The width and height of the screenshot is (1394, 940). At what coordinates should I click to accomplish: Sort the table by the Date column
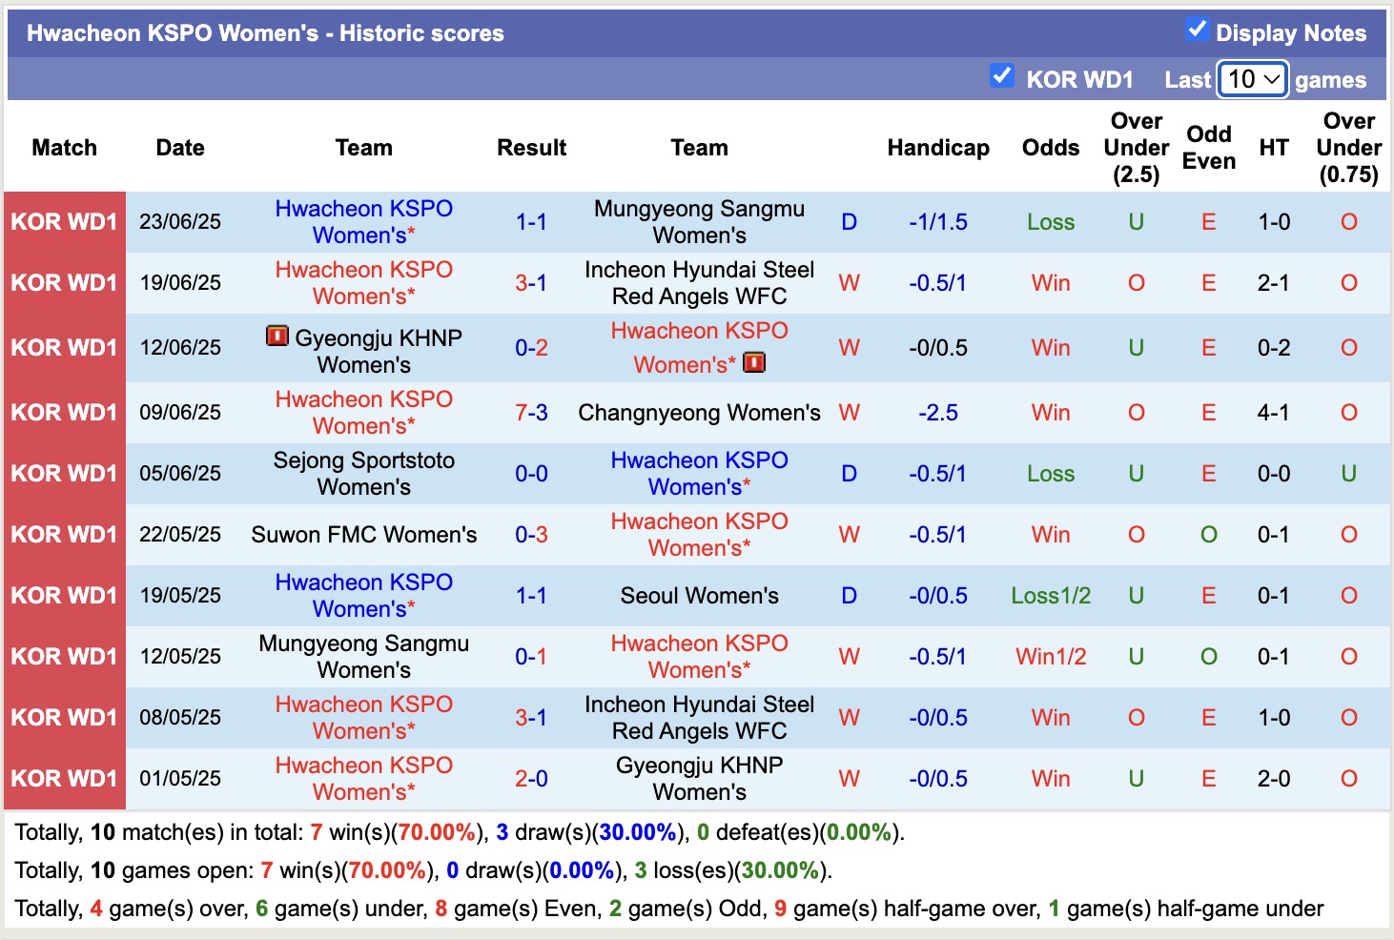(x=179, y=148)
